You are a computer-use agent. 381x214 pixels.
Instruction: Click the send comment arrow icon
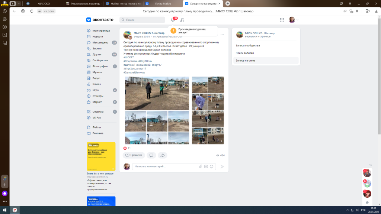pyautogui.click(x=222, y=166)
